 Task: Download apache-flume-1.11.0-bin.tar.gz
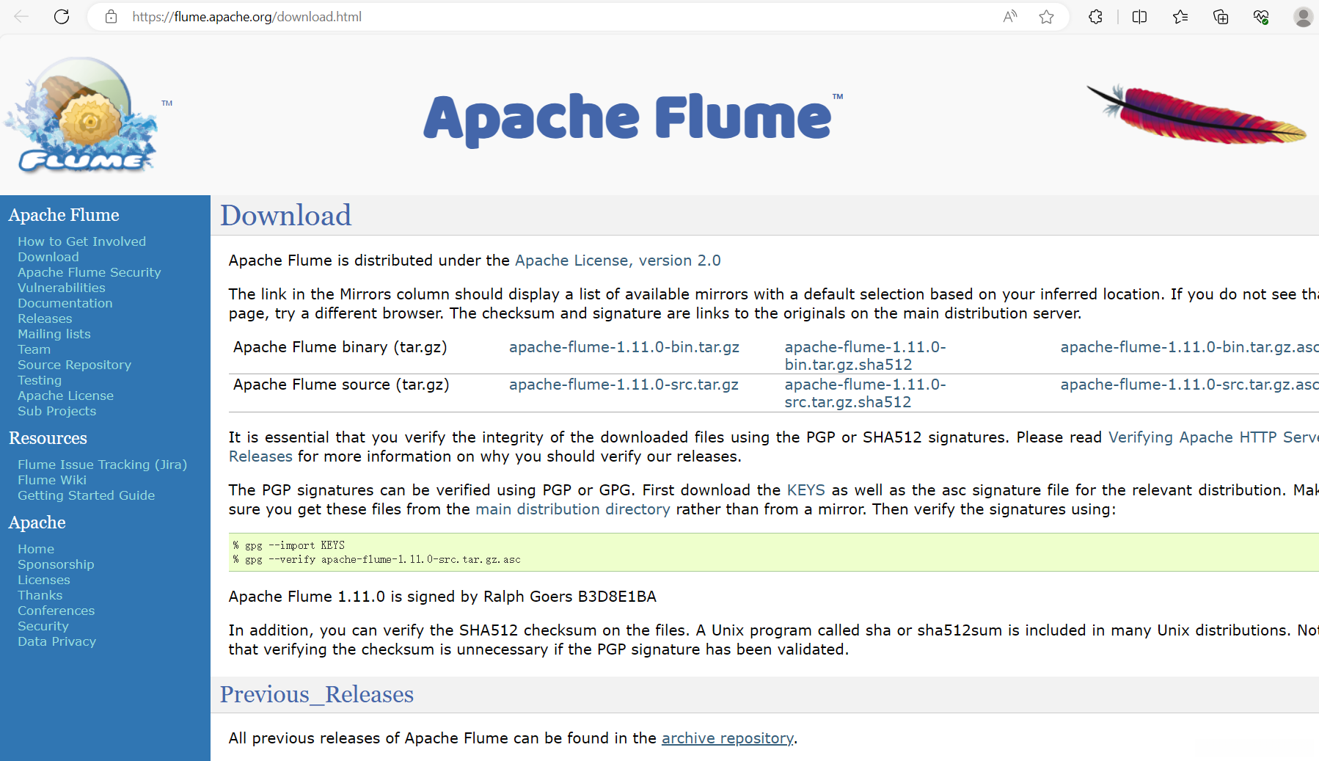tap(624, 347)
